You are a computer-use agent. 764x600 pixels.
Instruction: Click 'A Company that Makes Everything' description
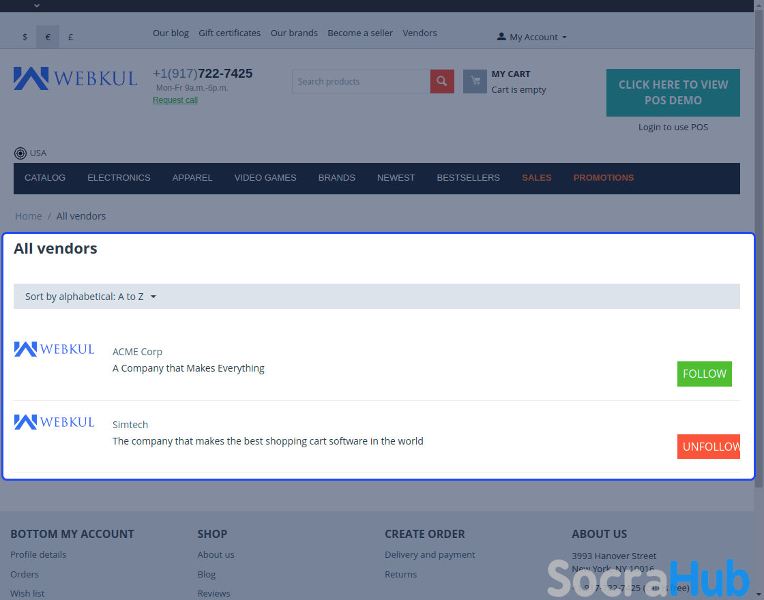click(188, 369)
